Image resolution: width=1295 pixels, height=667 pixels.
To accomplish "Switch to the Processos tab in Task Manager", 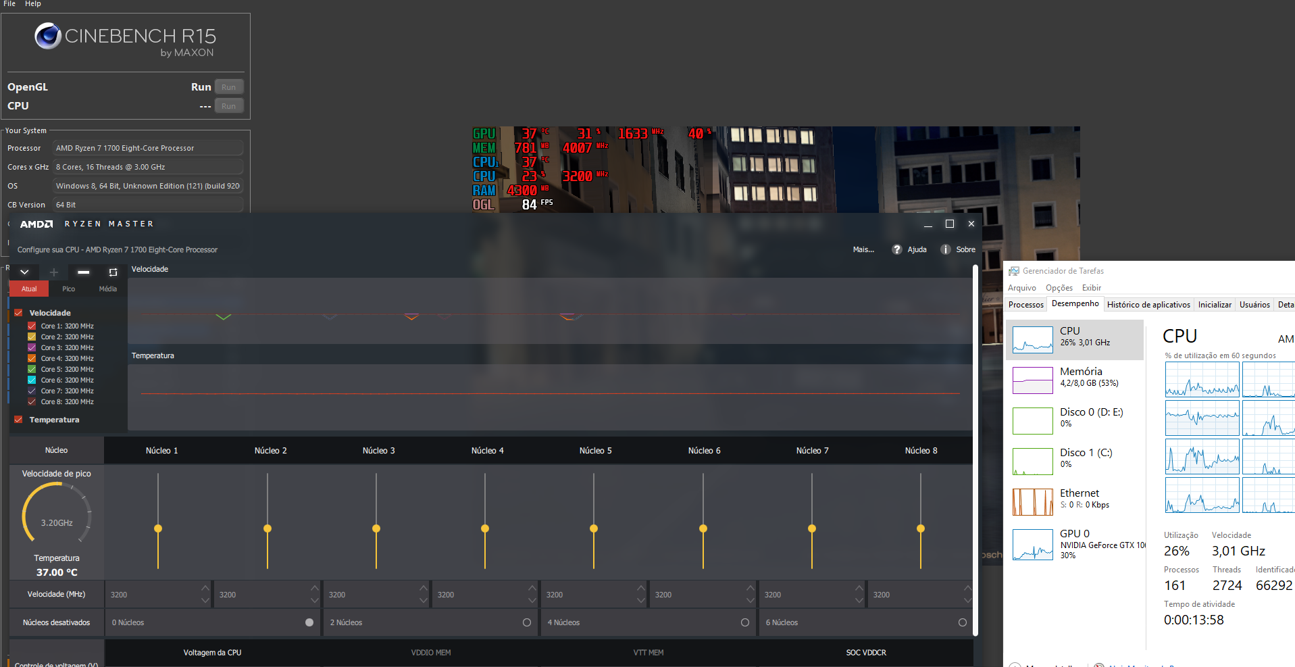I will click(1026, 305).
